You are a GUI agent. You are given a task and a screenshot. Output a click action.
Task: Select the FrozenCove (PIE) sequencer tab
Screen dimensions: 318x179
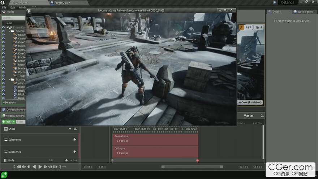(13, 116)
